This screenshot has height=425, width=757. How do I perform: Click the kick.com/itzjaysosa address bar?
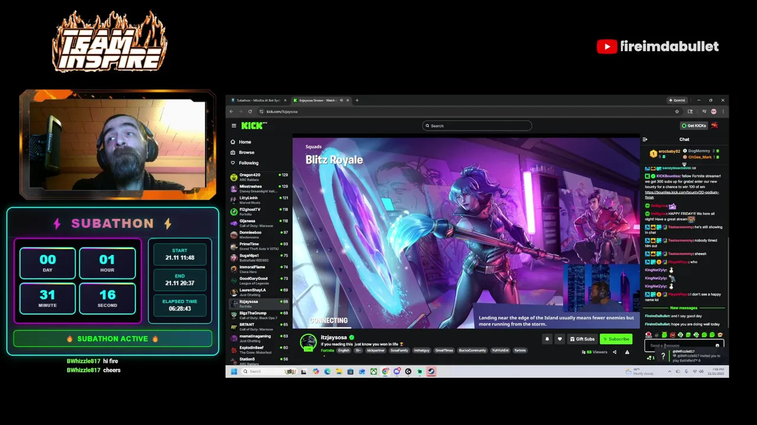tap(467, 112)
